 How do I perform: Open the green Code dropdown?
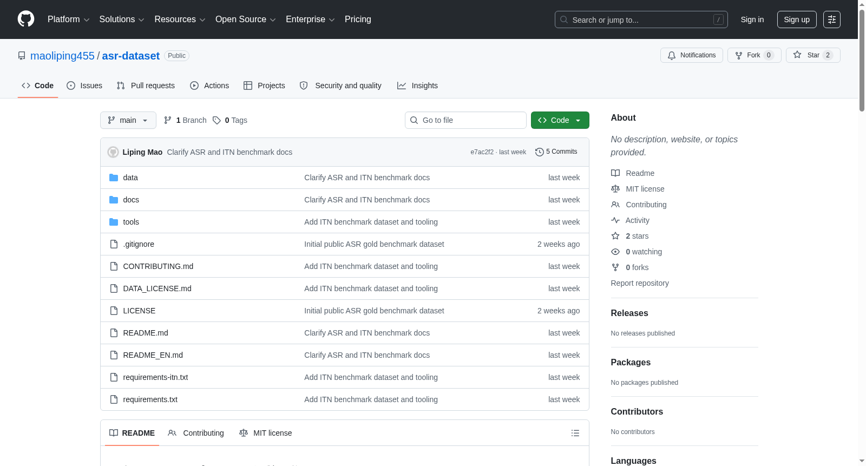[560, 120]
